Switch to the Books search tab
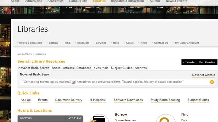The height and width of the screenshot is (122, 218). 56,68
